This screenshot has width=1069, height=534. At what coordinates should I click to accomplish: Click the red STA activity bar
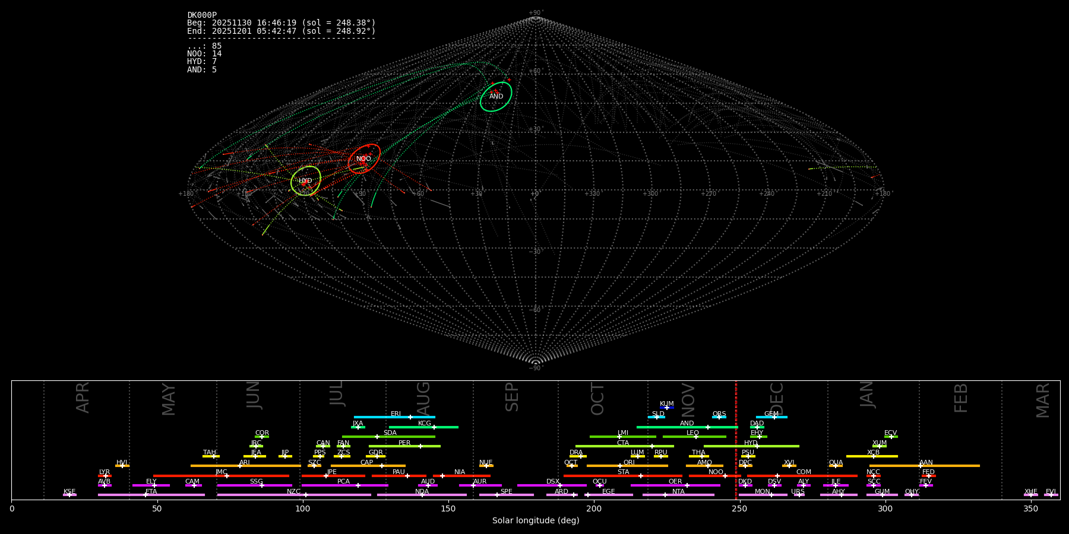click(623, 476)
